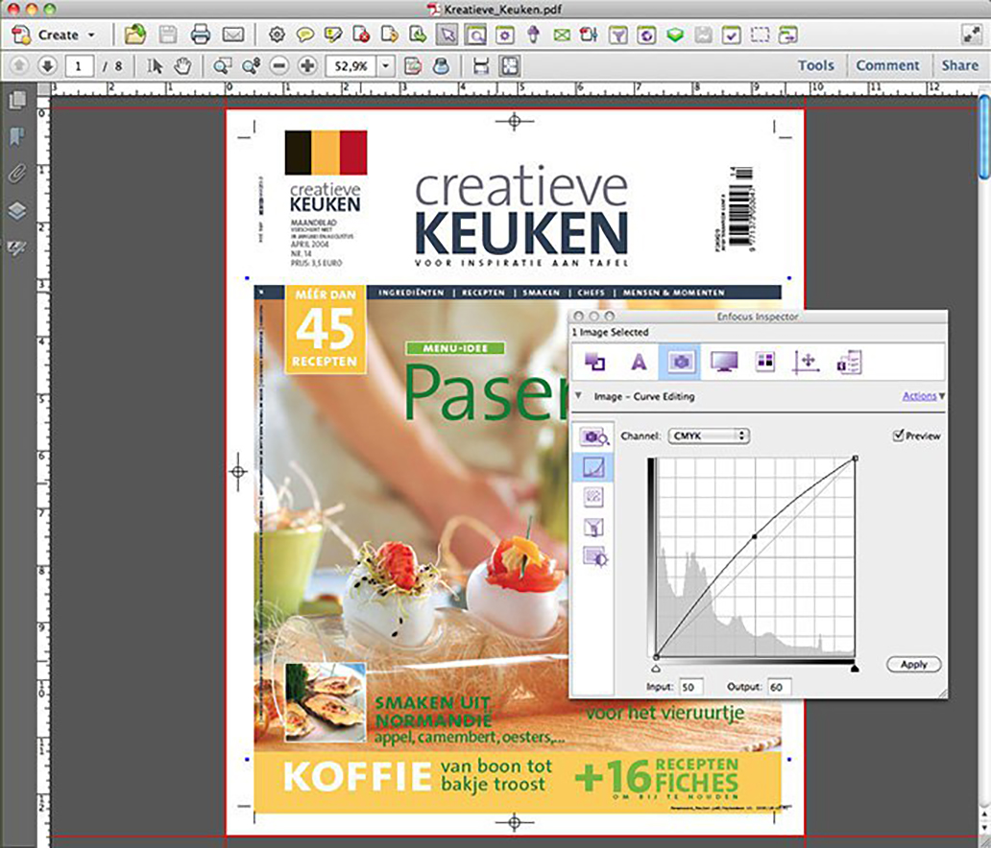Image resolution: width=991 pixels, height=848 pixels.
Task: Open the Actions link menu
Action: point(922,396)
